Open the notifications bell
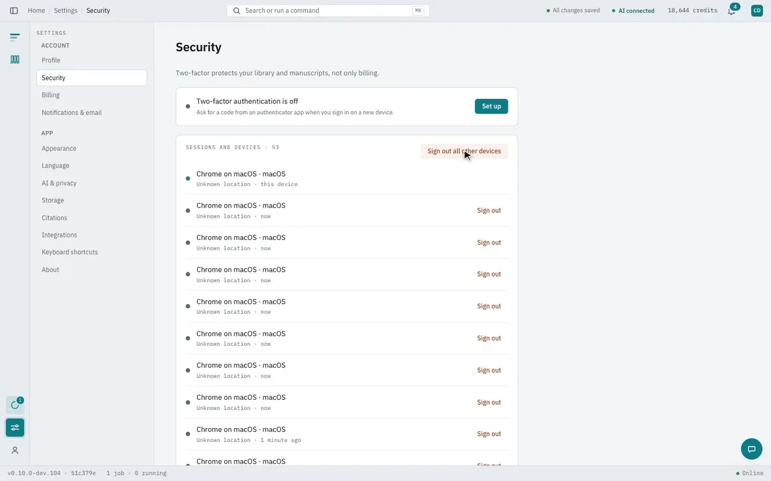This screenshot has width=771, height=481. click(x=731, y=11)
